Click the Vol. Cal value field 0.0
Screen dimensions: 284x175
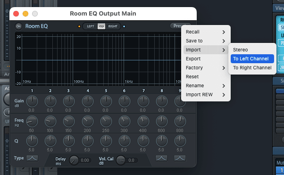132,160
